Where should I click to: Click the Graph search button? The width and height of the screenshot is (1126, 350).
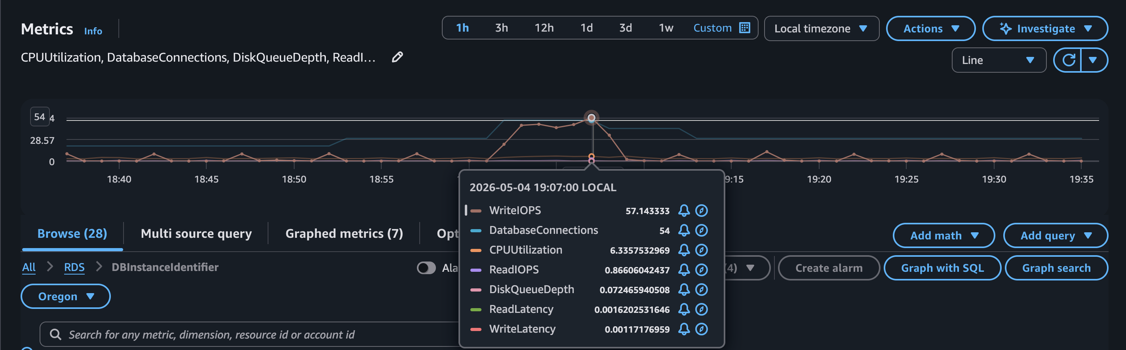(x=1056, y=268)
